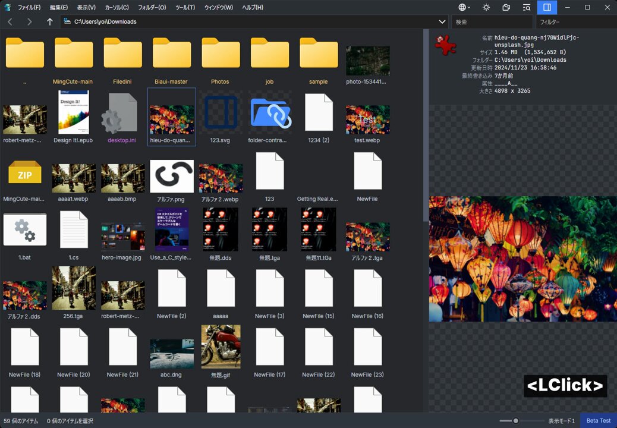
Task: Toggle the preview pane layout button
Action: (547, 8)
